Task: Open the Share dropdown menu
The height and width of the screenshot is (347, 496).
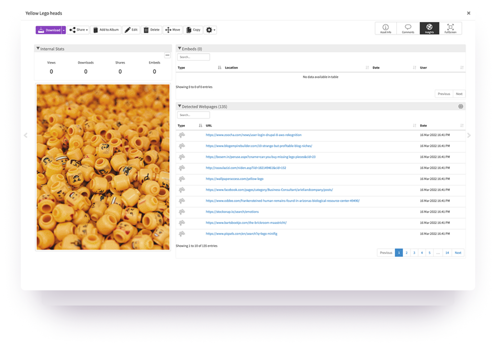Action: [x=78, y=30]
